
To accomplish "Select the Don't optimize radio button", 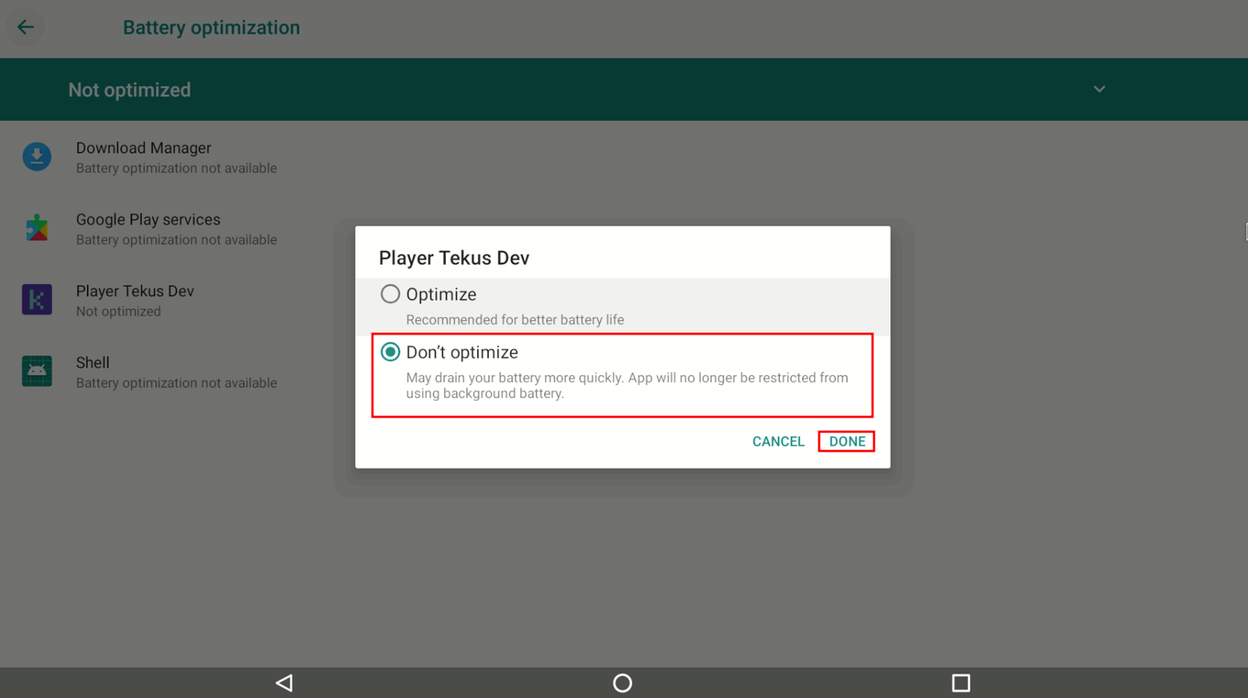I will tap(390, 352).
